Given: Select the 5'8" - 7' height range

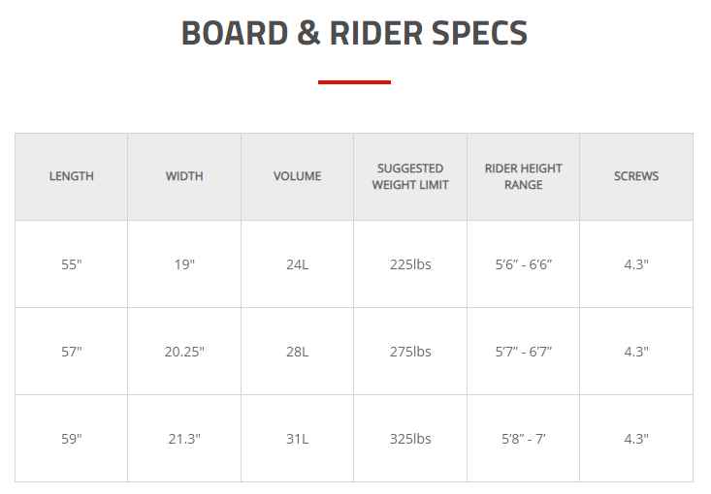Looking at the screenshot, I should pyautogui.click(x=523, y=439).
